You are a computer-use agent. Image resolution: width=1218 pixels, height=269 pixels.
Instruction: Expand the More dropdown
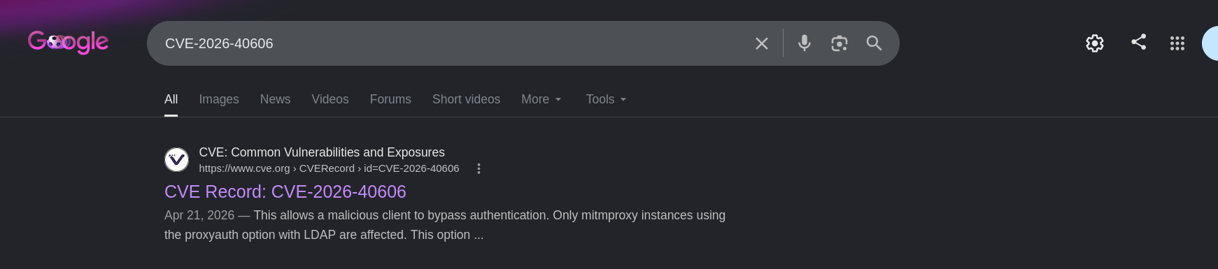pyautogui.click(x=541, y=99)
